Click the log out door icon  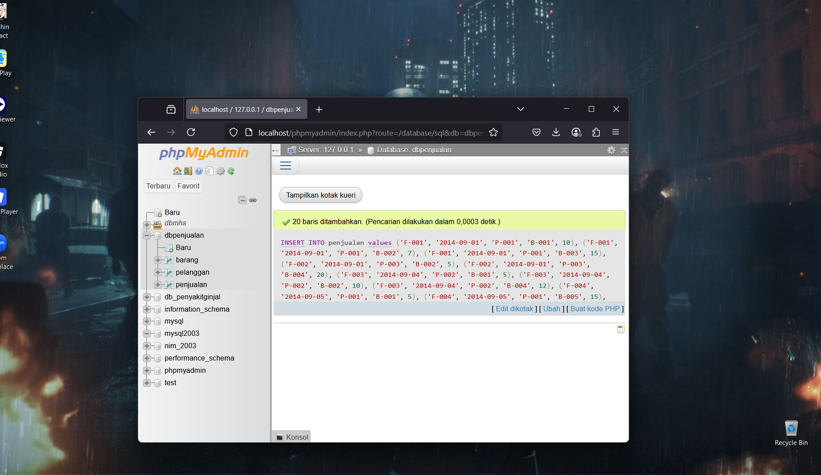point(188,171)
